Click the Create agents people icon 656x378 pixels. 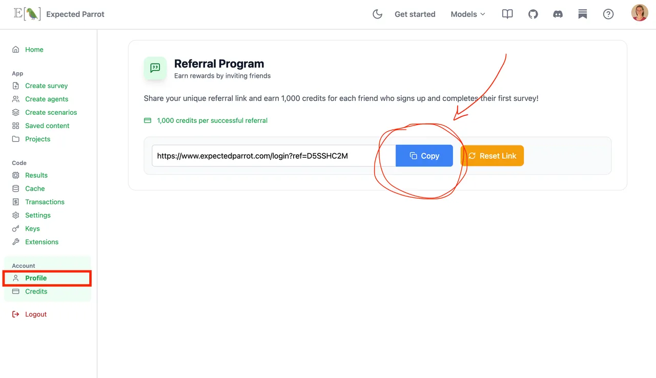pyautogui.click(x=16, y=99)
